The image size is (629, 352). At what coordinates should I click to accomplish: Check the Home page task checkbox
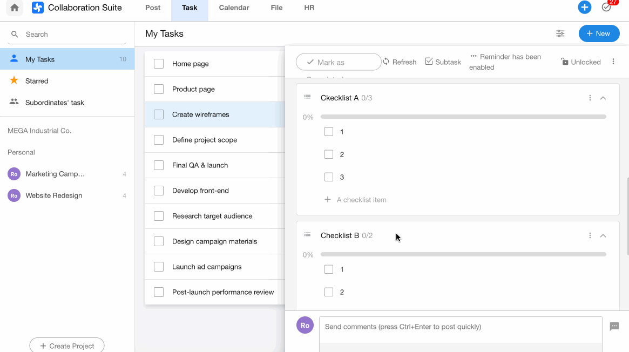(x=159, y=64)
